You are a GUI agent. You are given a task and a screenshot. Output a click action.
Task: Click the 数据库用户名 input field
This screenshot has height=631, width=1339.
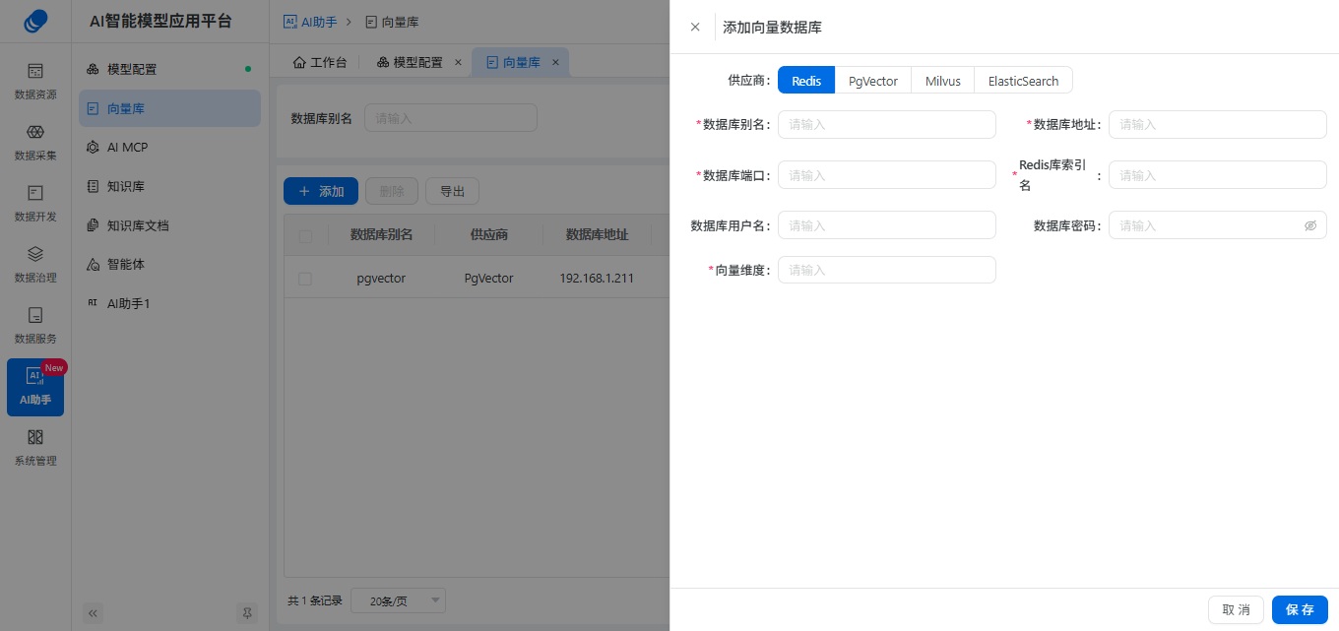point(887,224)
